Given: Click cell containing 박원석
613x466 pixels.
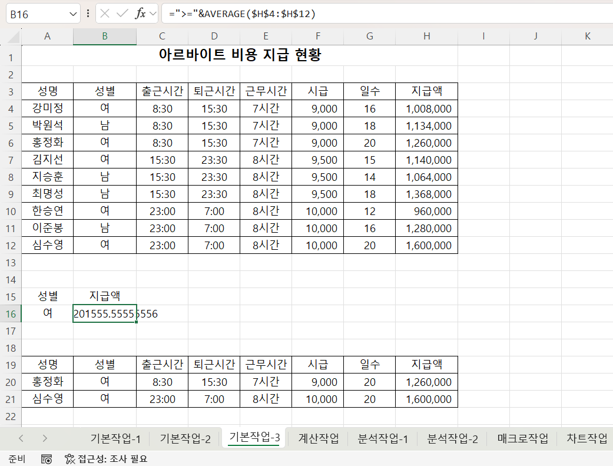Looking at the screenshot, I should click(x=47, y=125).
